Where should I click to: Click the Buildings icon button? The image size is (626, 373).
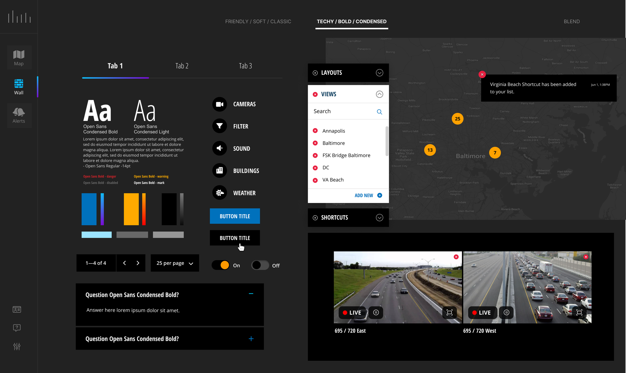[220, 171]
